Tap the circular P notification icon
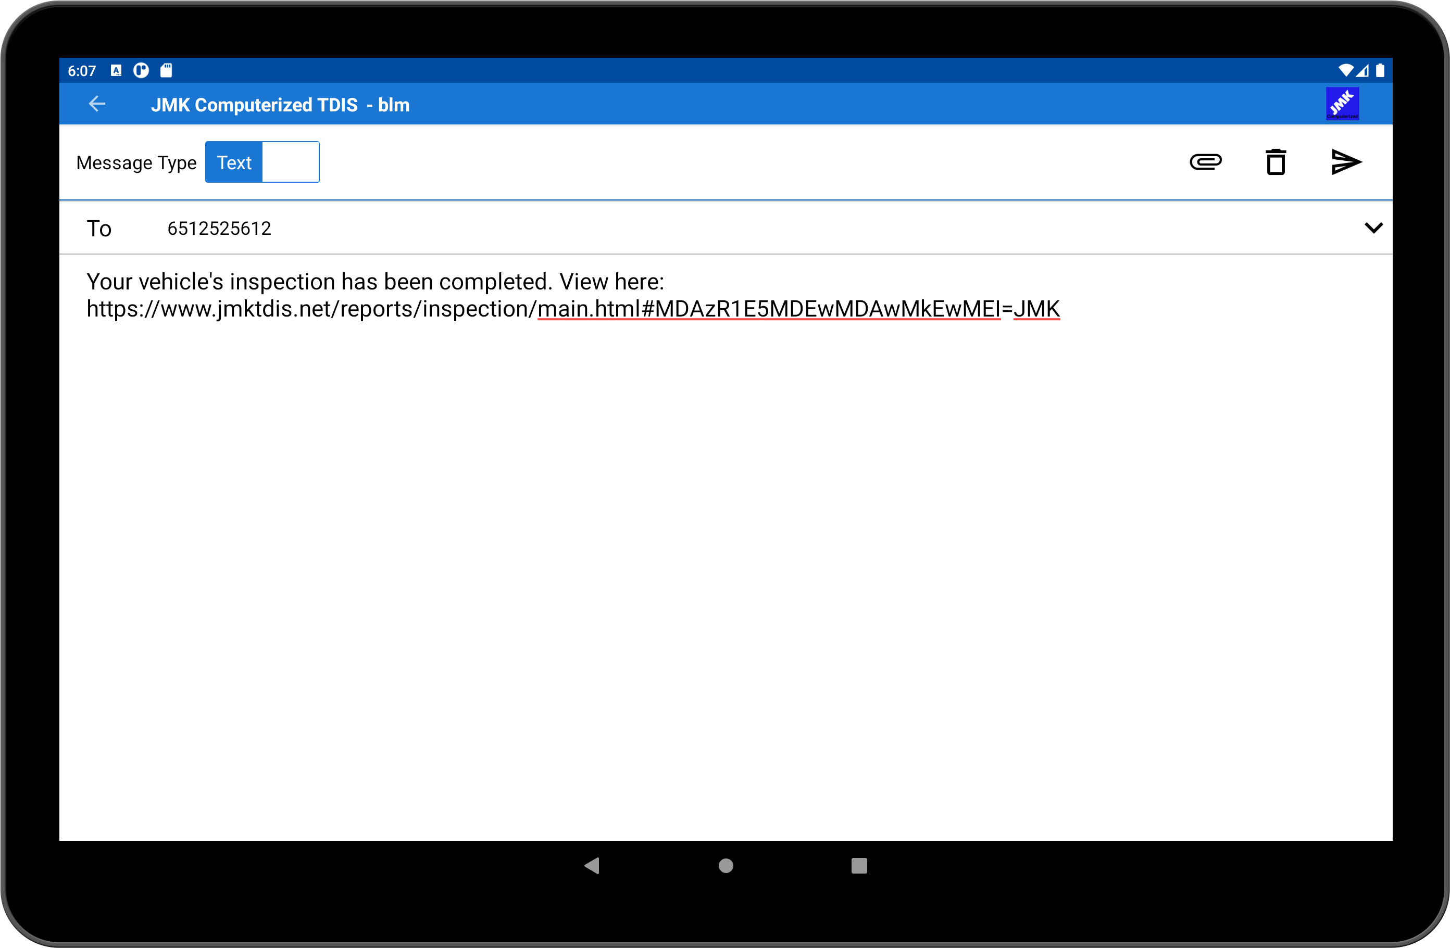 pos(141,71)
